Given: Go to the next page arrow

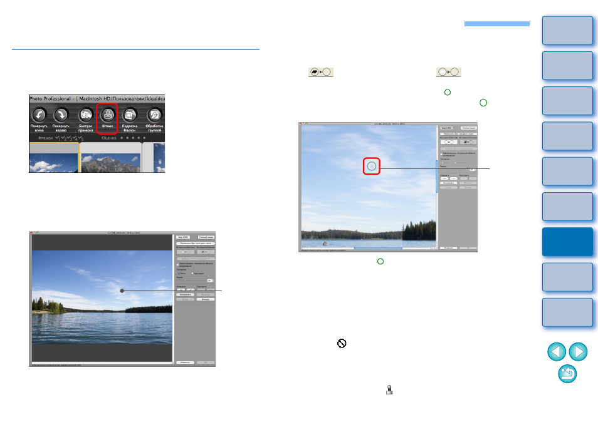Looking at the screenshot, I should pos(578,351).
